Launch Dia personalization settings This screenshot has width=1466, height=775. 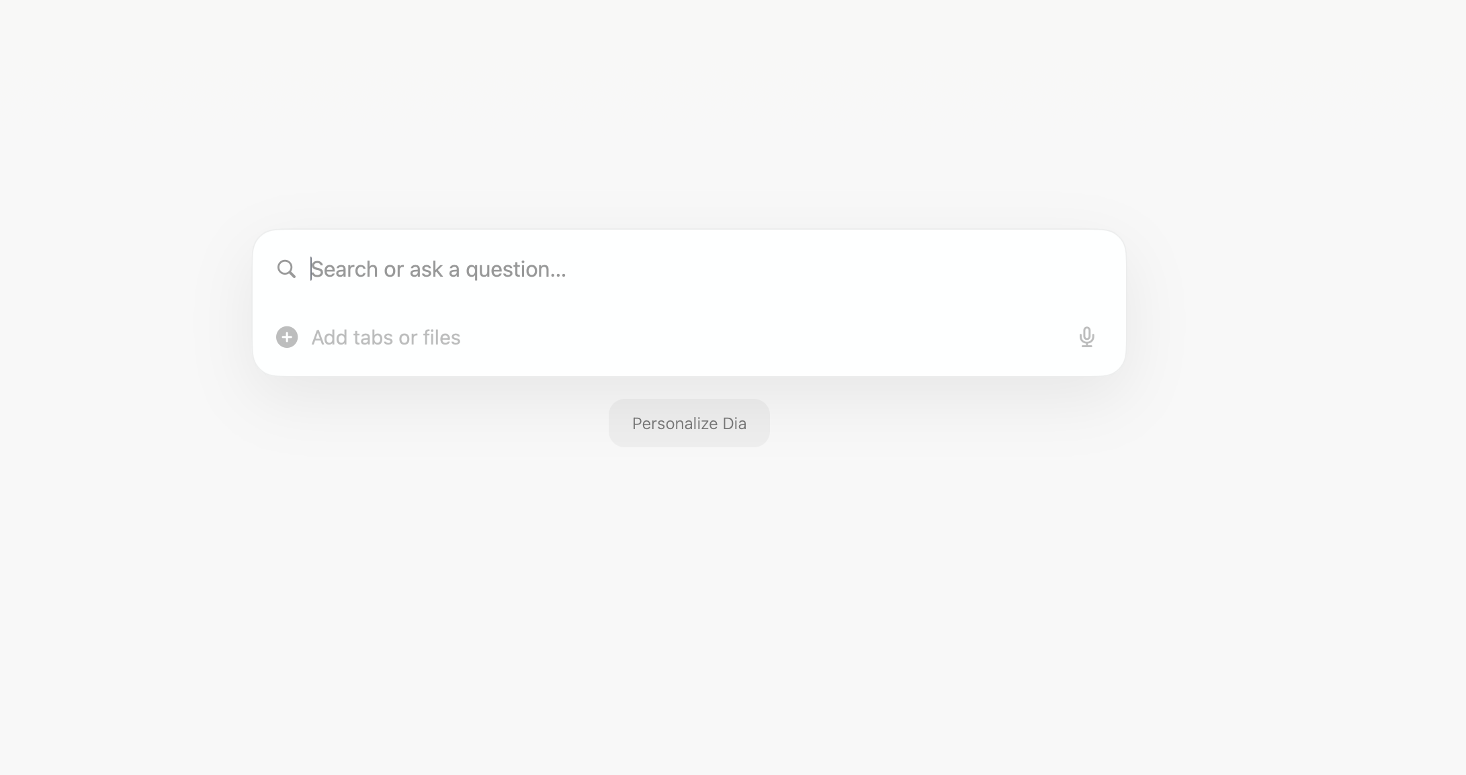tap(689, 423)
